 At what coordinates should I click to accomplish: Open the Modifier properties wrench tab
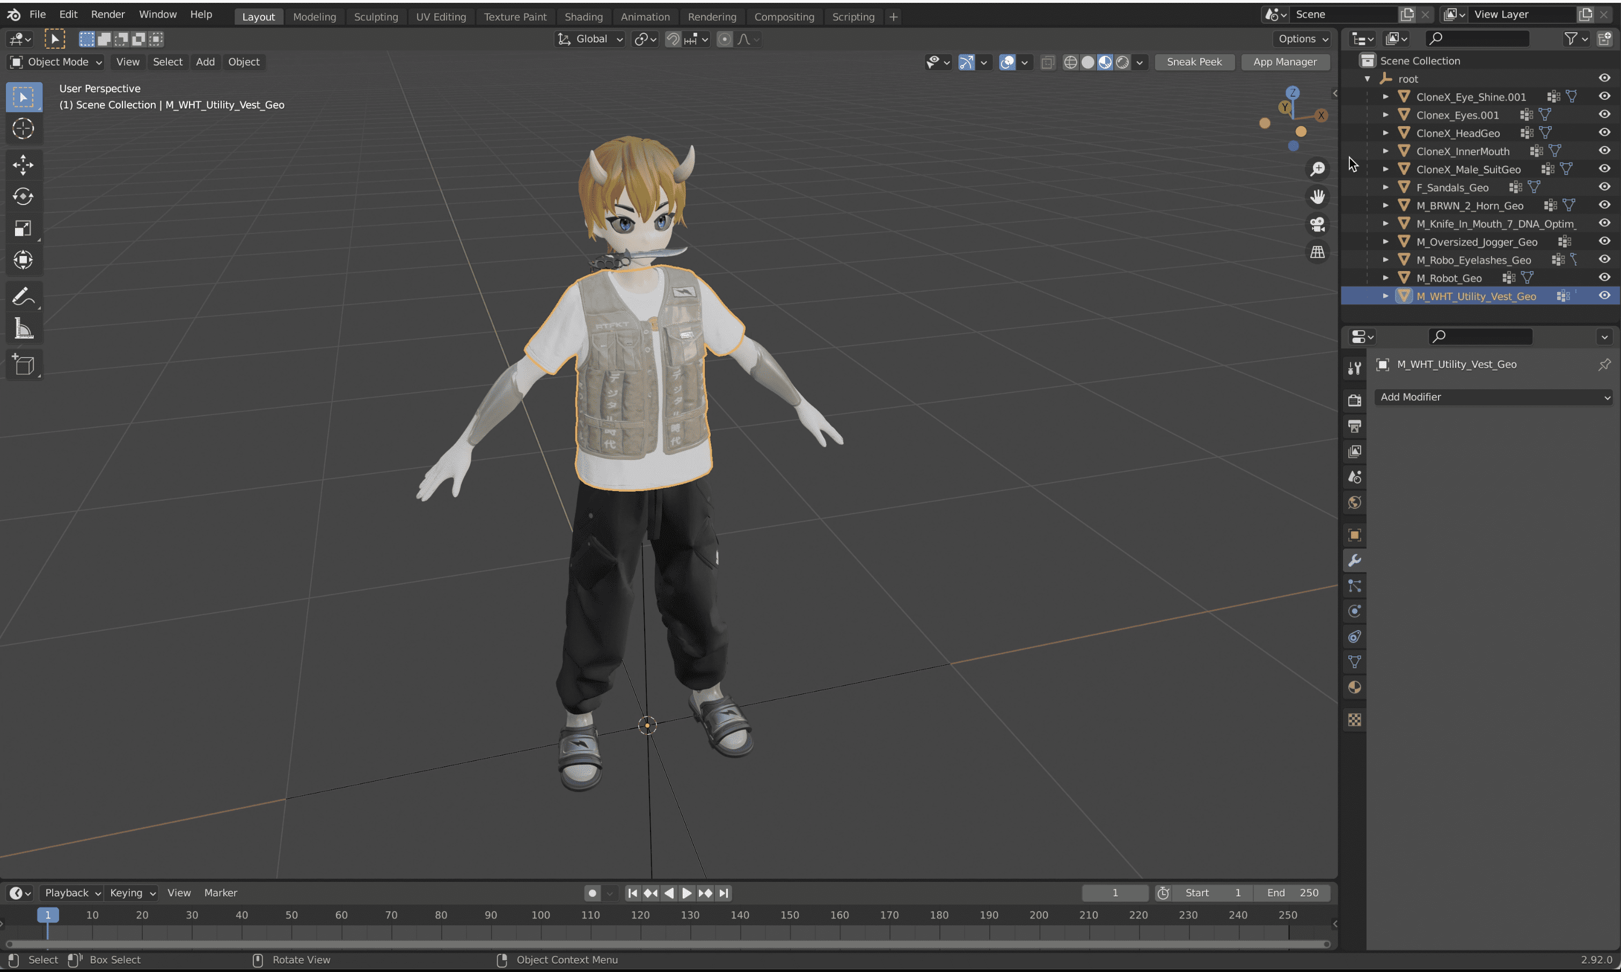pyautogui.click(x=1354, y=561)
